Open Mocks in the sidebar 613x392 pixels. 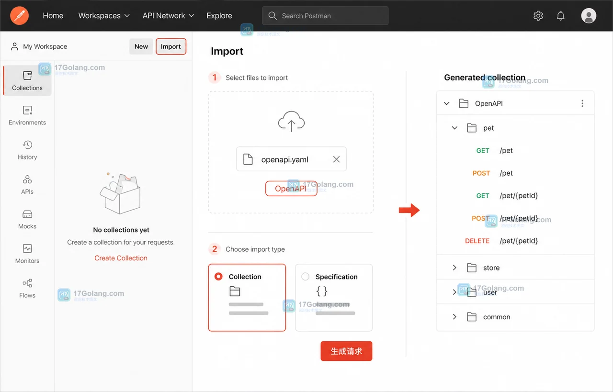27,220
